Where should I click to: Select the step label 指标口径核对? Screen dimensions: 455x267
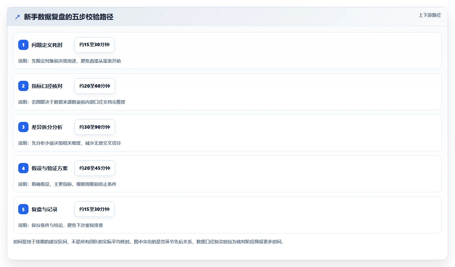point(47,86)
